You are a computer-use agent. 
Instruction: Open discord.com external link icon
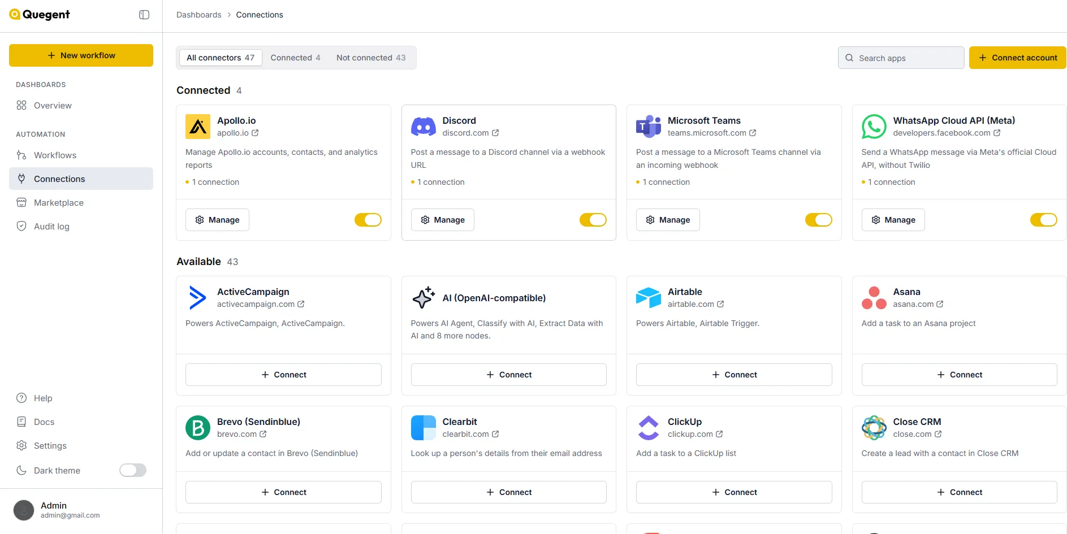pos(495,133)
